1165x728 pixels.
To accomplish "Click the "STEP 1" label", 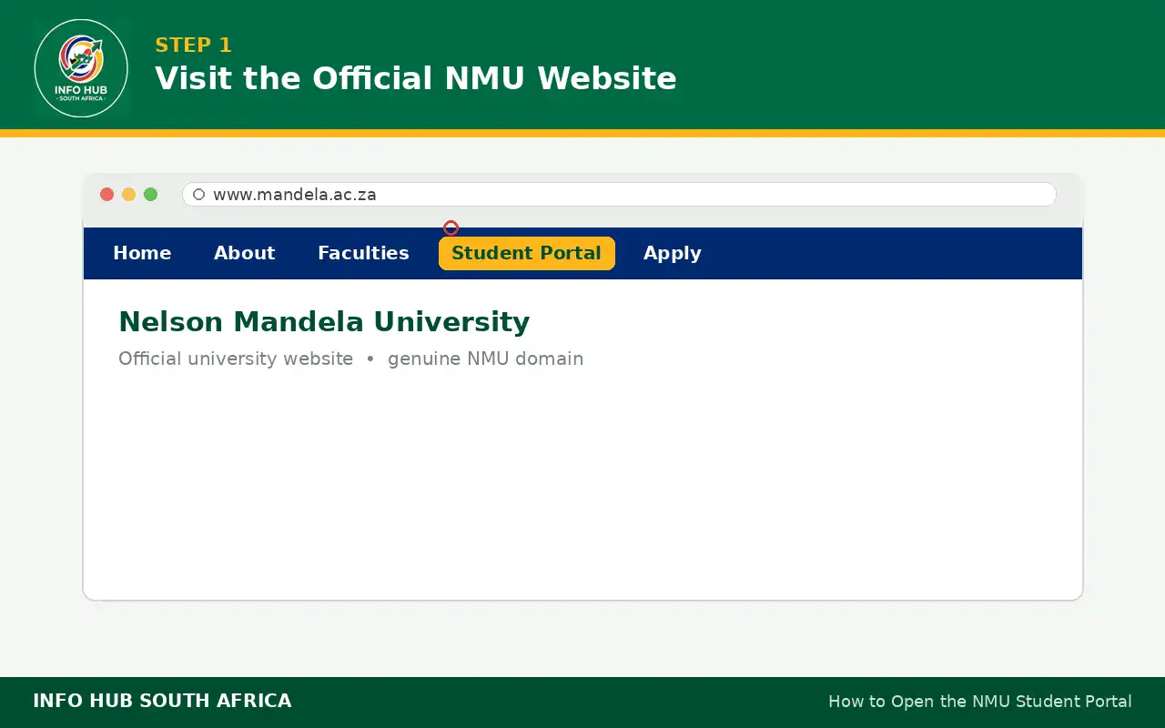I will point(193,45).
